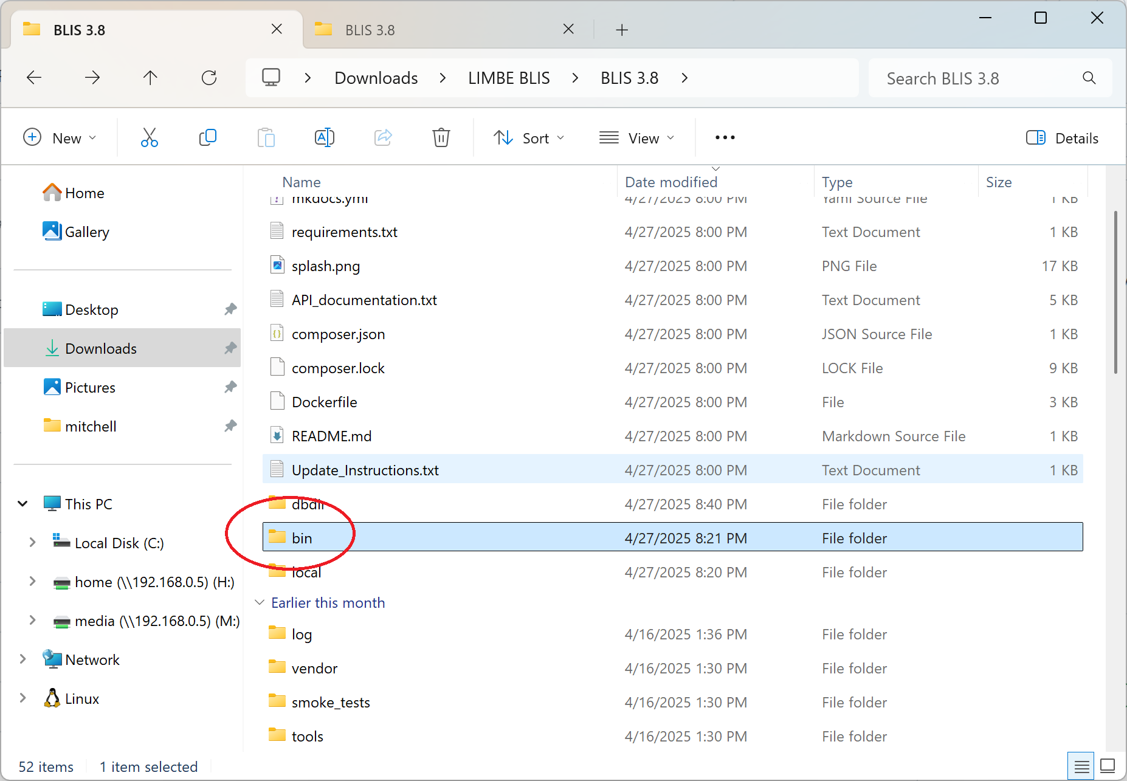Expand the Network tree node
The image size is (1127, 781).
[x=22, y=659]
